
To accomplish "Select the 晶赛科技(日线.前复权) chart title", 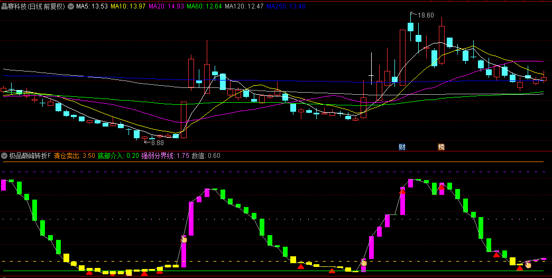I will pos(33,6).
